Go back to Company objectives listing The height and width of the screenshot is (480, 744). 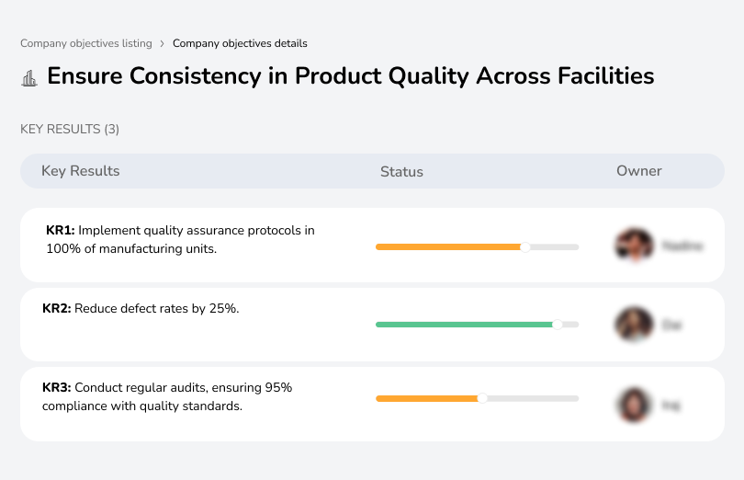pos(85,43)
